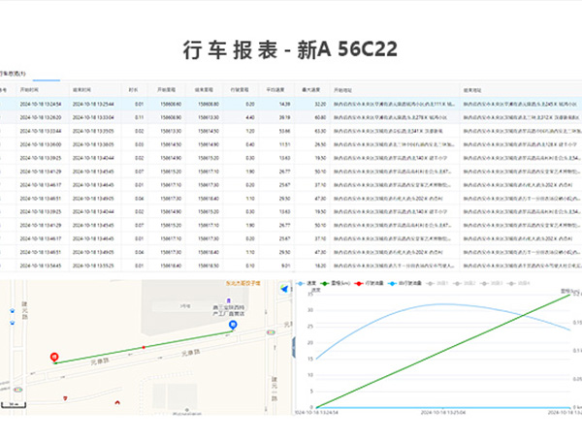
Task: Click end time 2024-10-18 13:33:04
Action: tap(93, 117)
